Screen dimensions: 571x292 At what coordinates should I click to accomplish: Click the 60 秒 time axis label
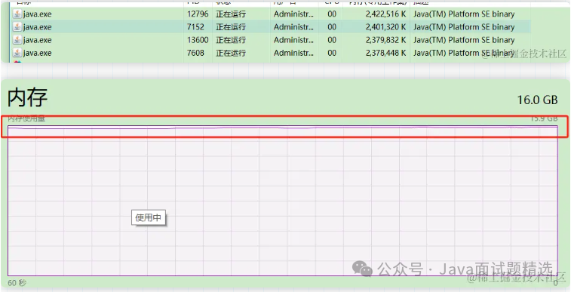pos(17,283)
